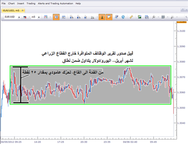Open the Trading menu
The width and height of the screenshot is (188, 144).
31,3
